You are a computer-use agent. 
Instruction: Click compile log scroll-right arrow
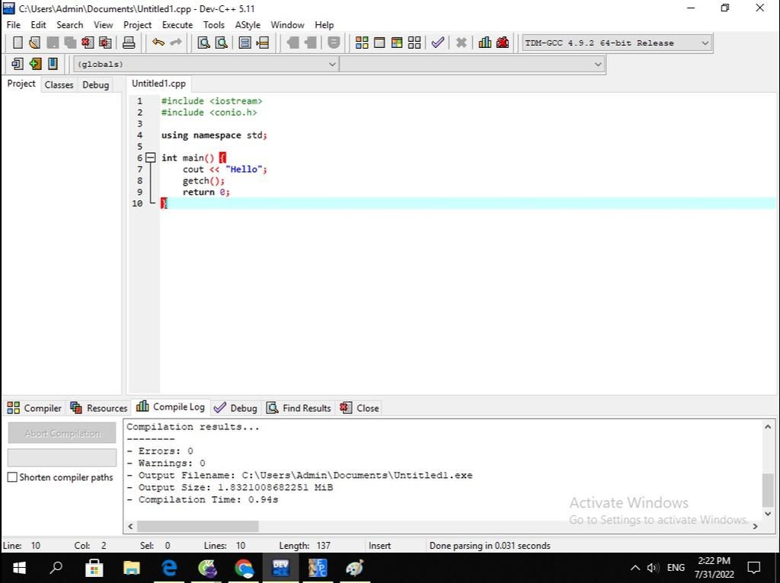point(755,526)
